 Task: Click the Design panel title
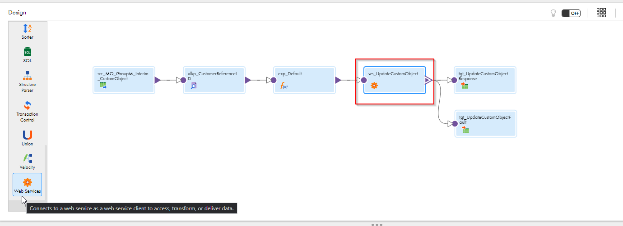[x=17, y=13]
